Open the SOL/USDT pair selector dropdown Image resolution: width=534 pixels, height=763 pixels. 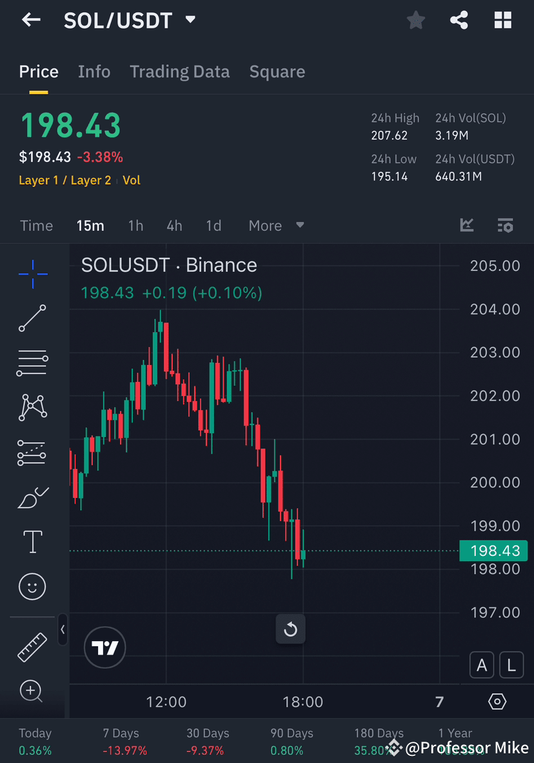130,20
